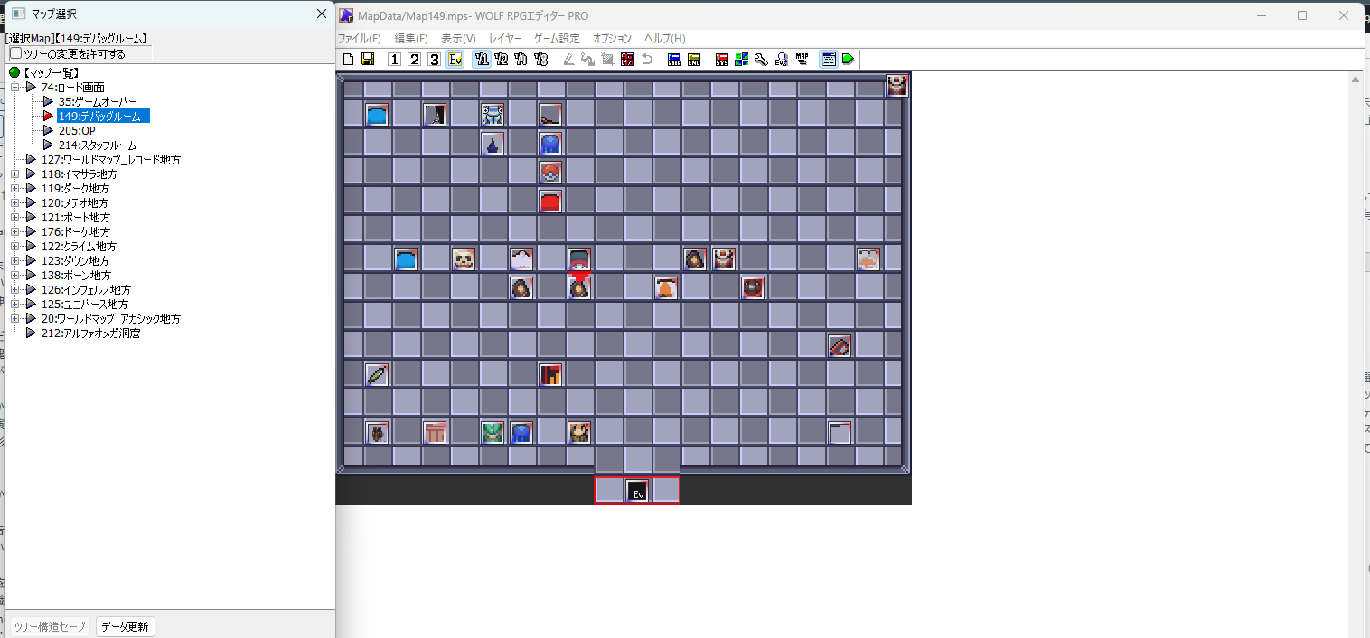Open the wrench settings icon
1370x638 pixels.
tap(761, 60)
